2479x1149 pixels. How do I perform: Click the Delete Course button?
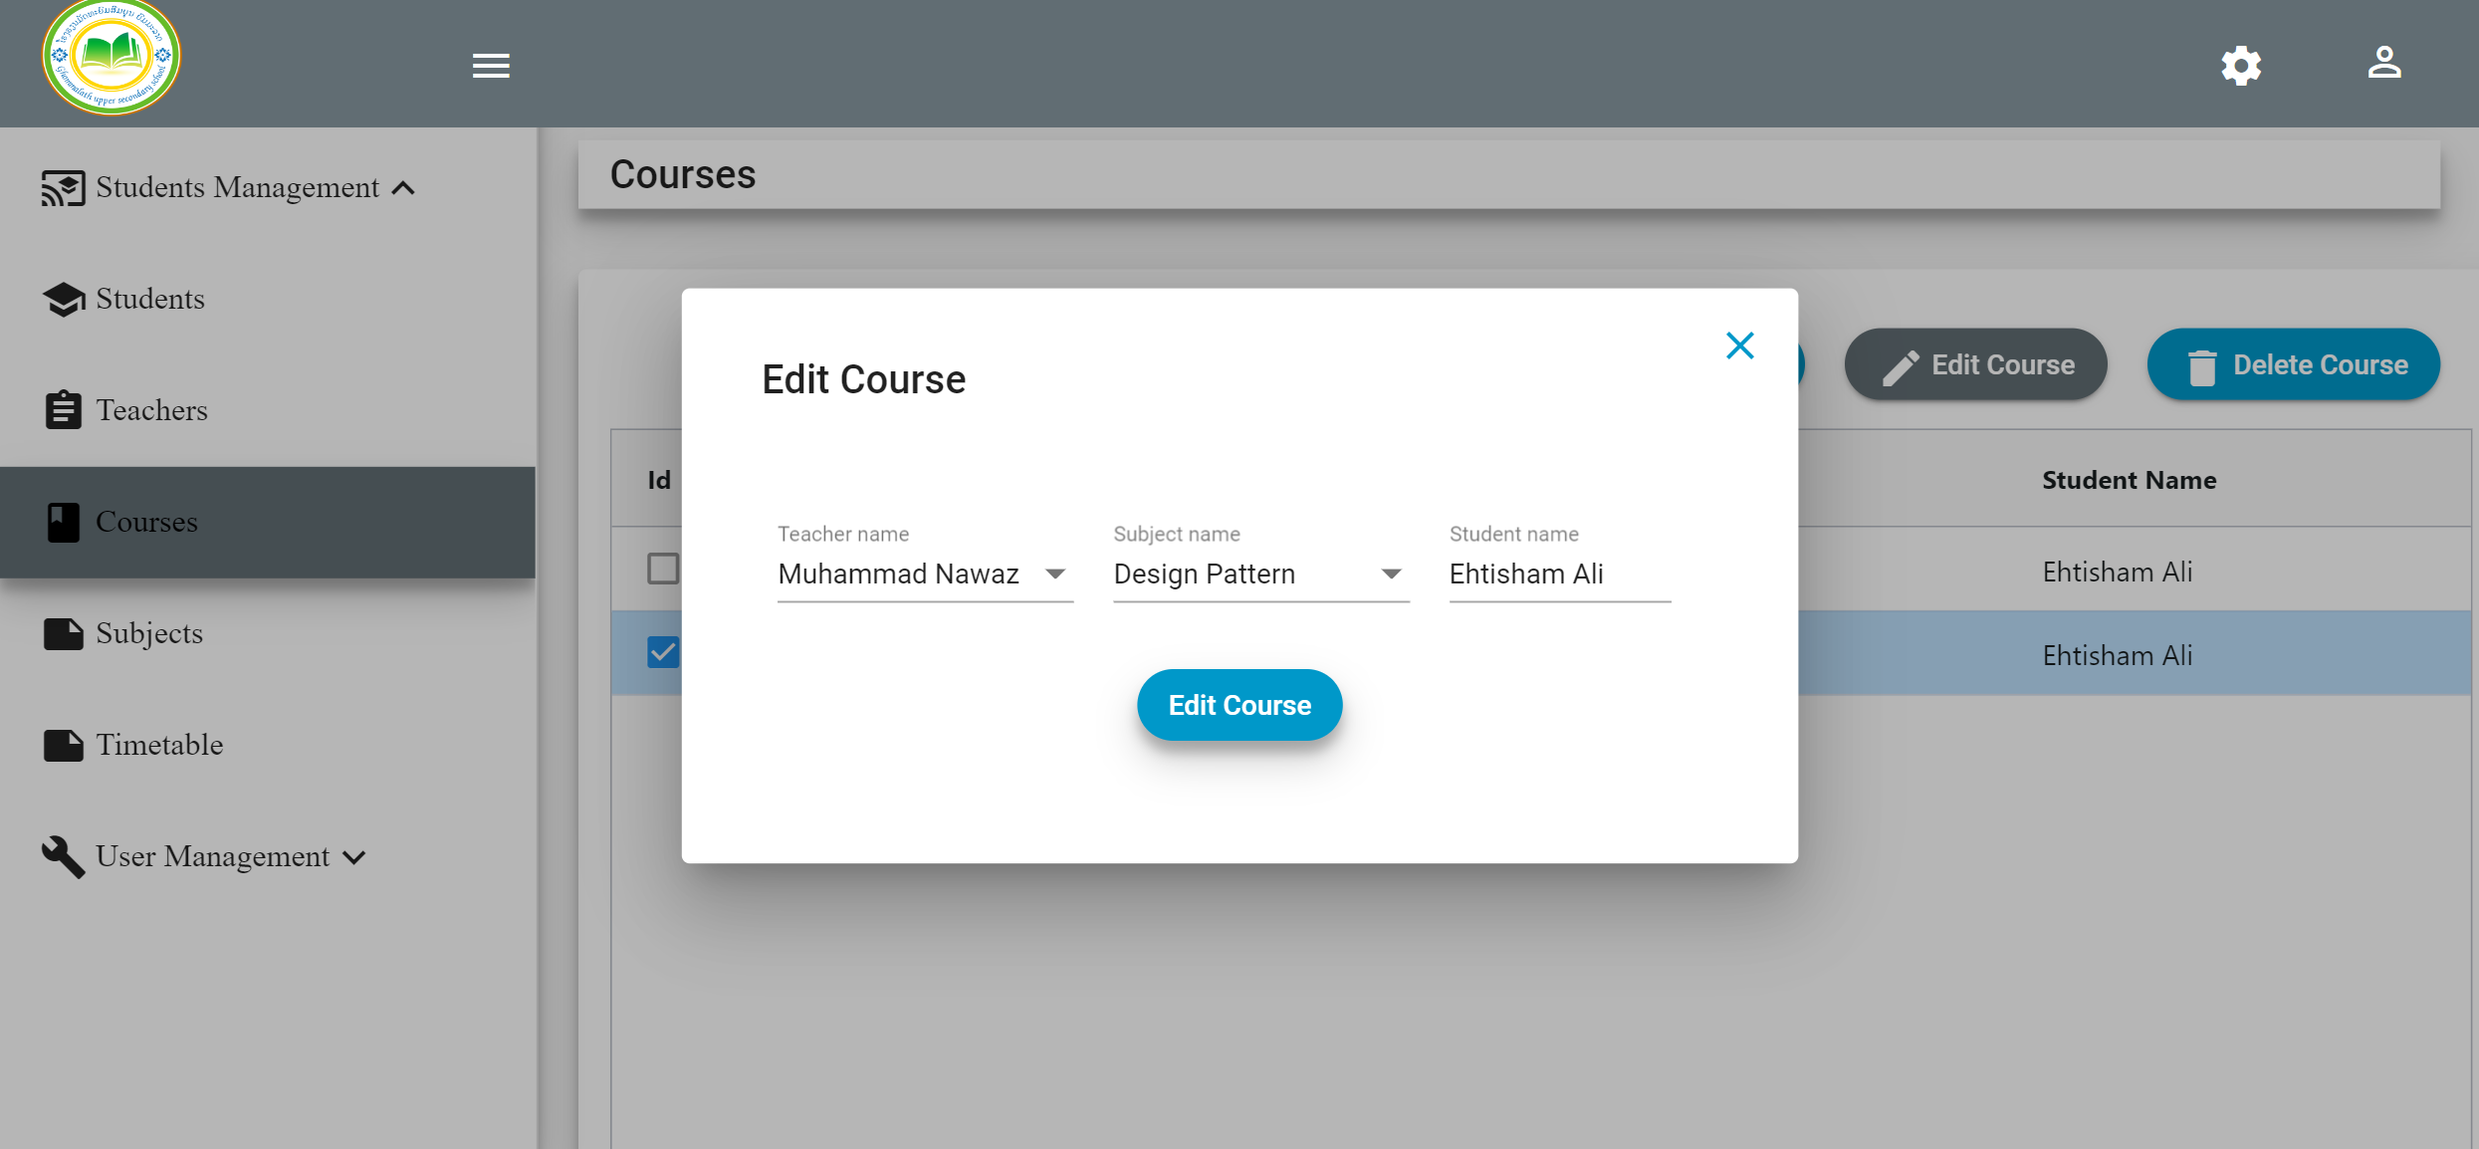[2293, 364]
